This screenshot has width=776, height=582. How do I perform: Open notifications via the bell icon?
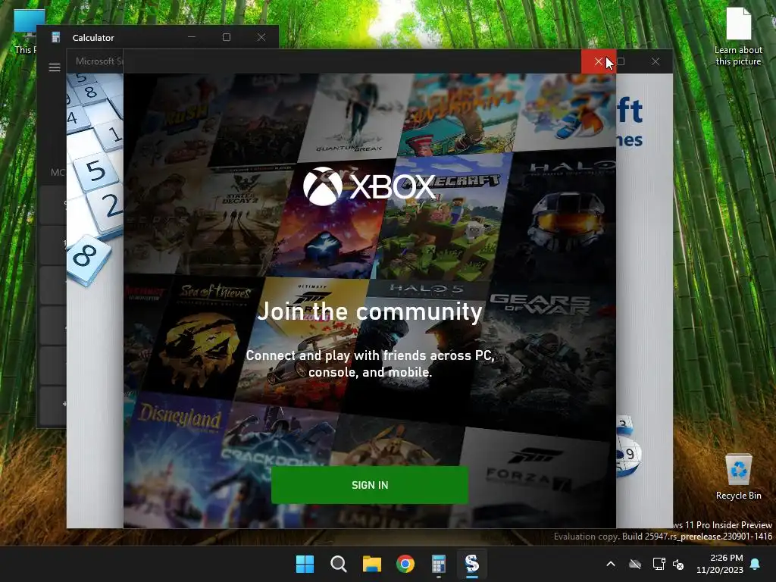point(756,564)
